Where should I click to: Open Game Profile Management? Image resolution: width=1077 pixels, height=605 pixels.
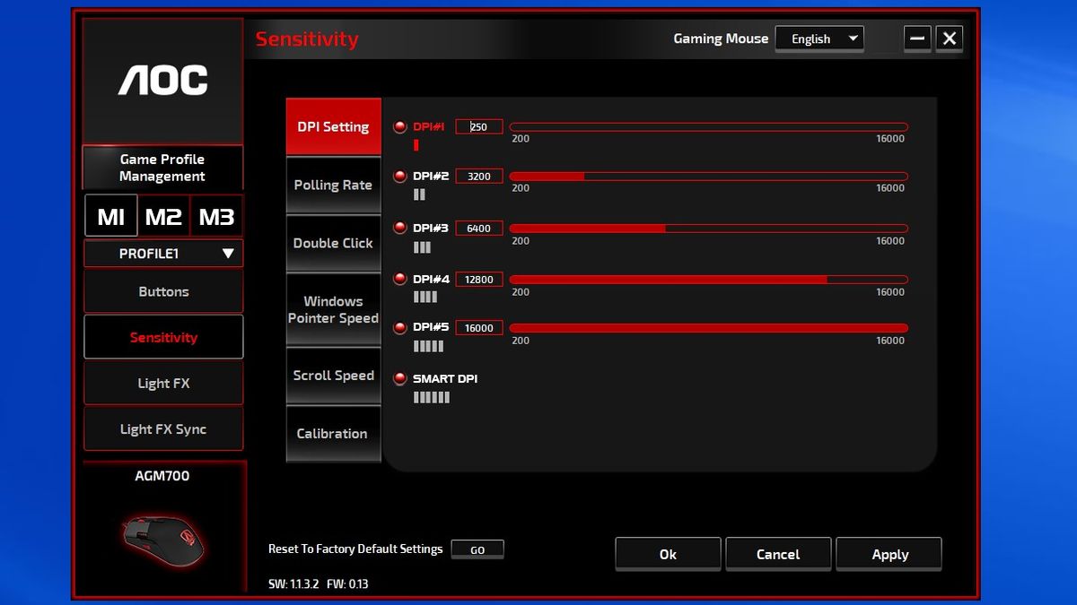click(162, 168)
